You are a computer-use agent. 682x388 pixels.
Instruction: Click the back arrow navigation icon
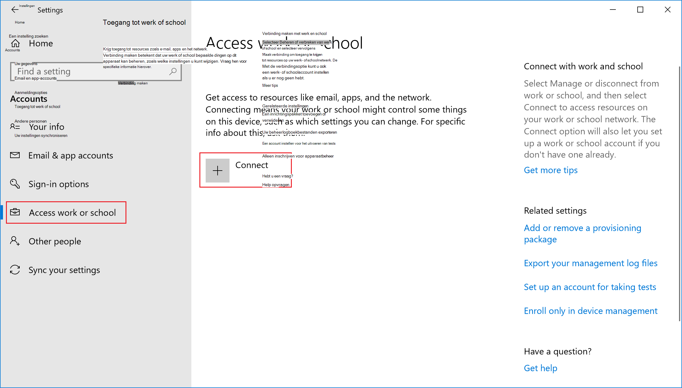tap(14, 10)
